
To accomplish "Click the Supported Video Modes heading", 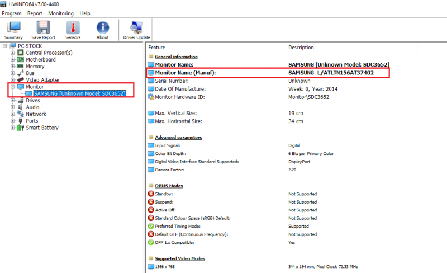I will (180, 258).
